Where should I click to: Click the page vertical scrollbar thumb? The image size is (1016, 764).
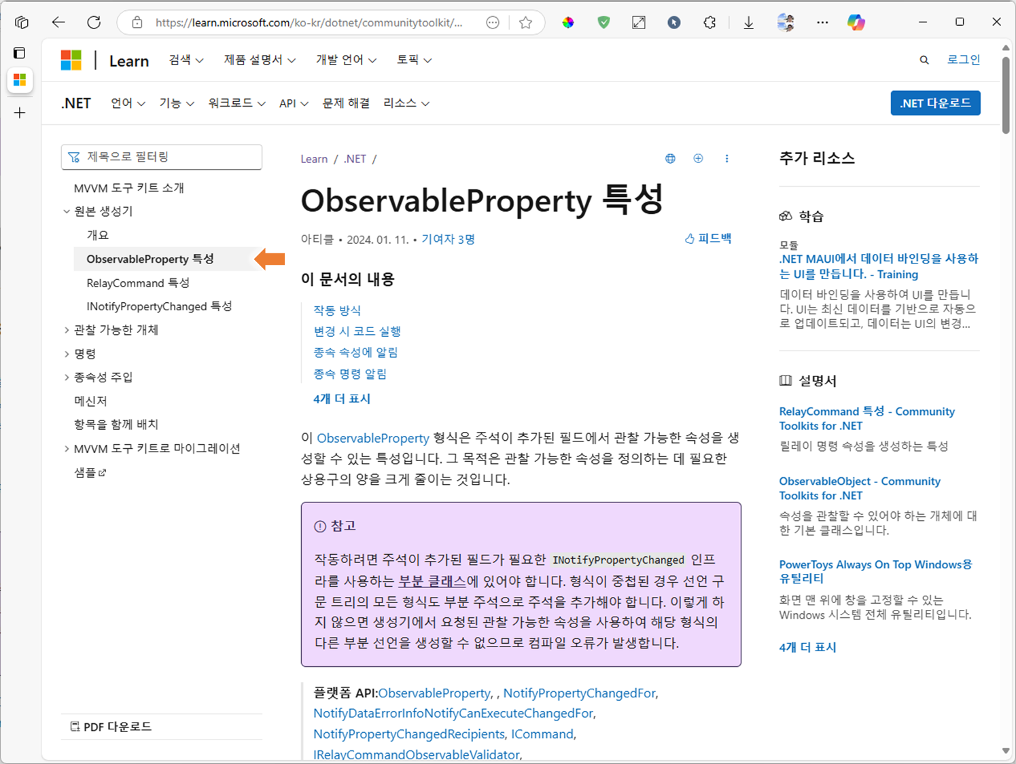[x=1006, y=95]
